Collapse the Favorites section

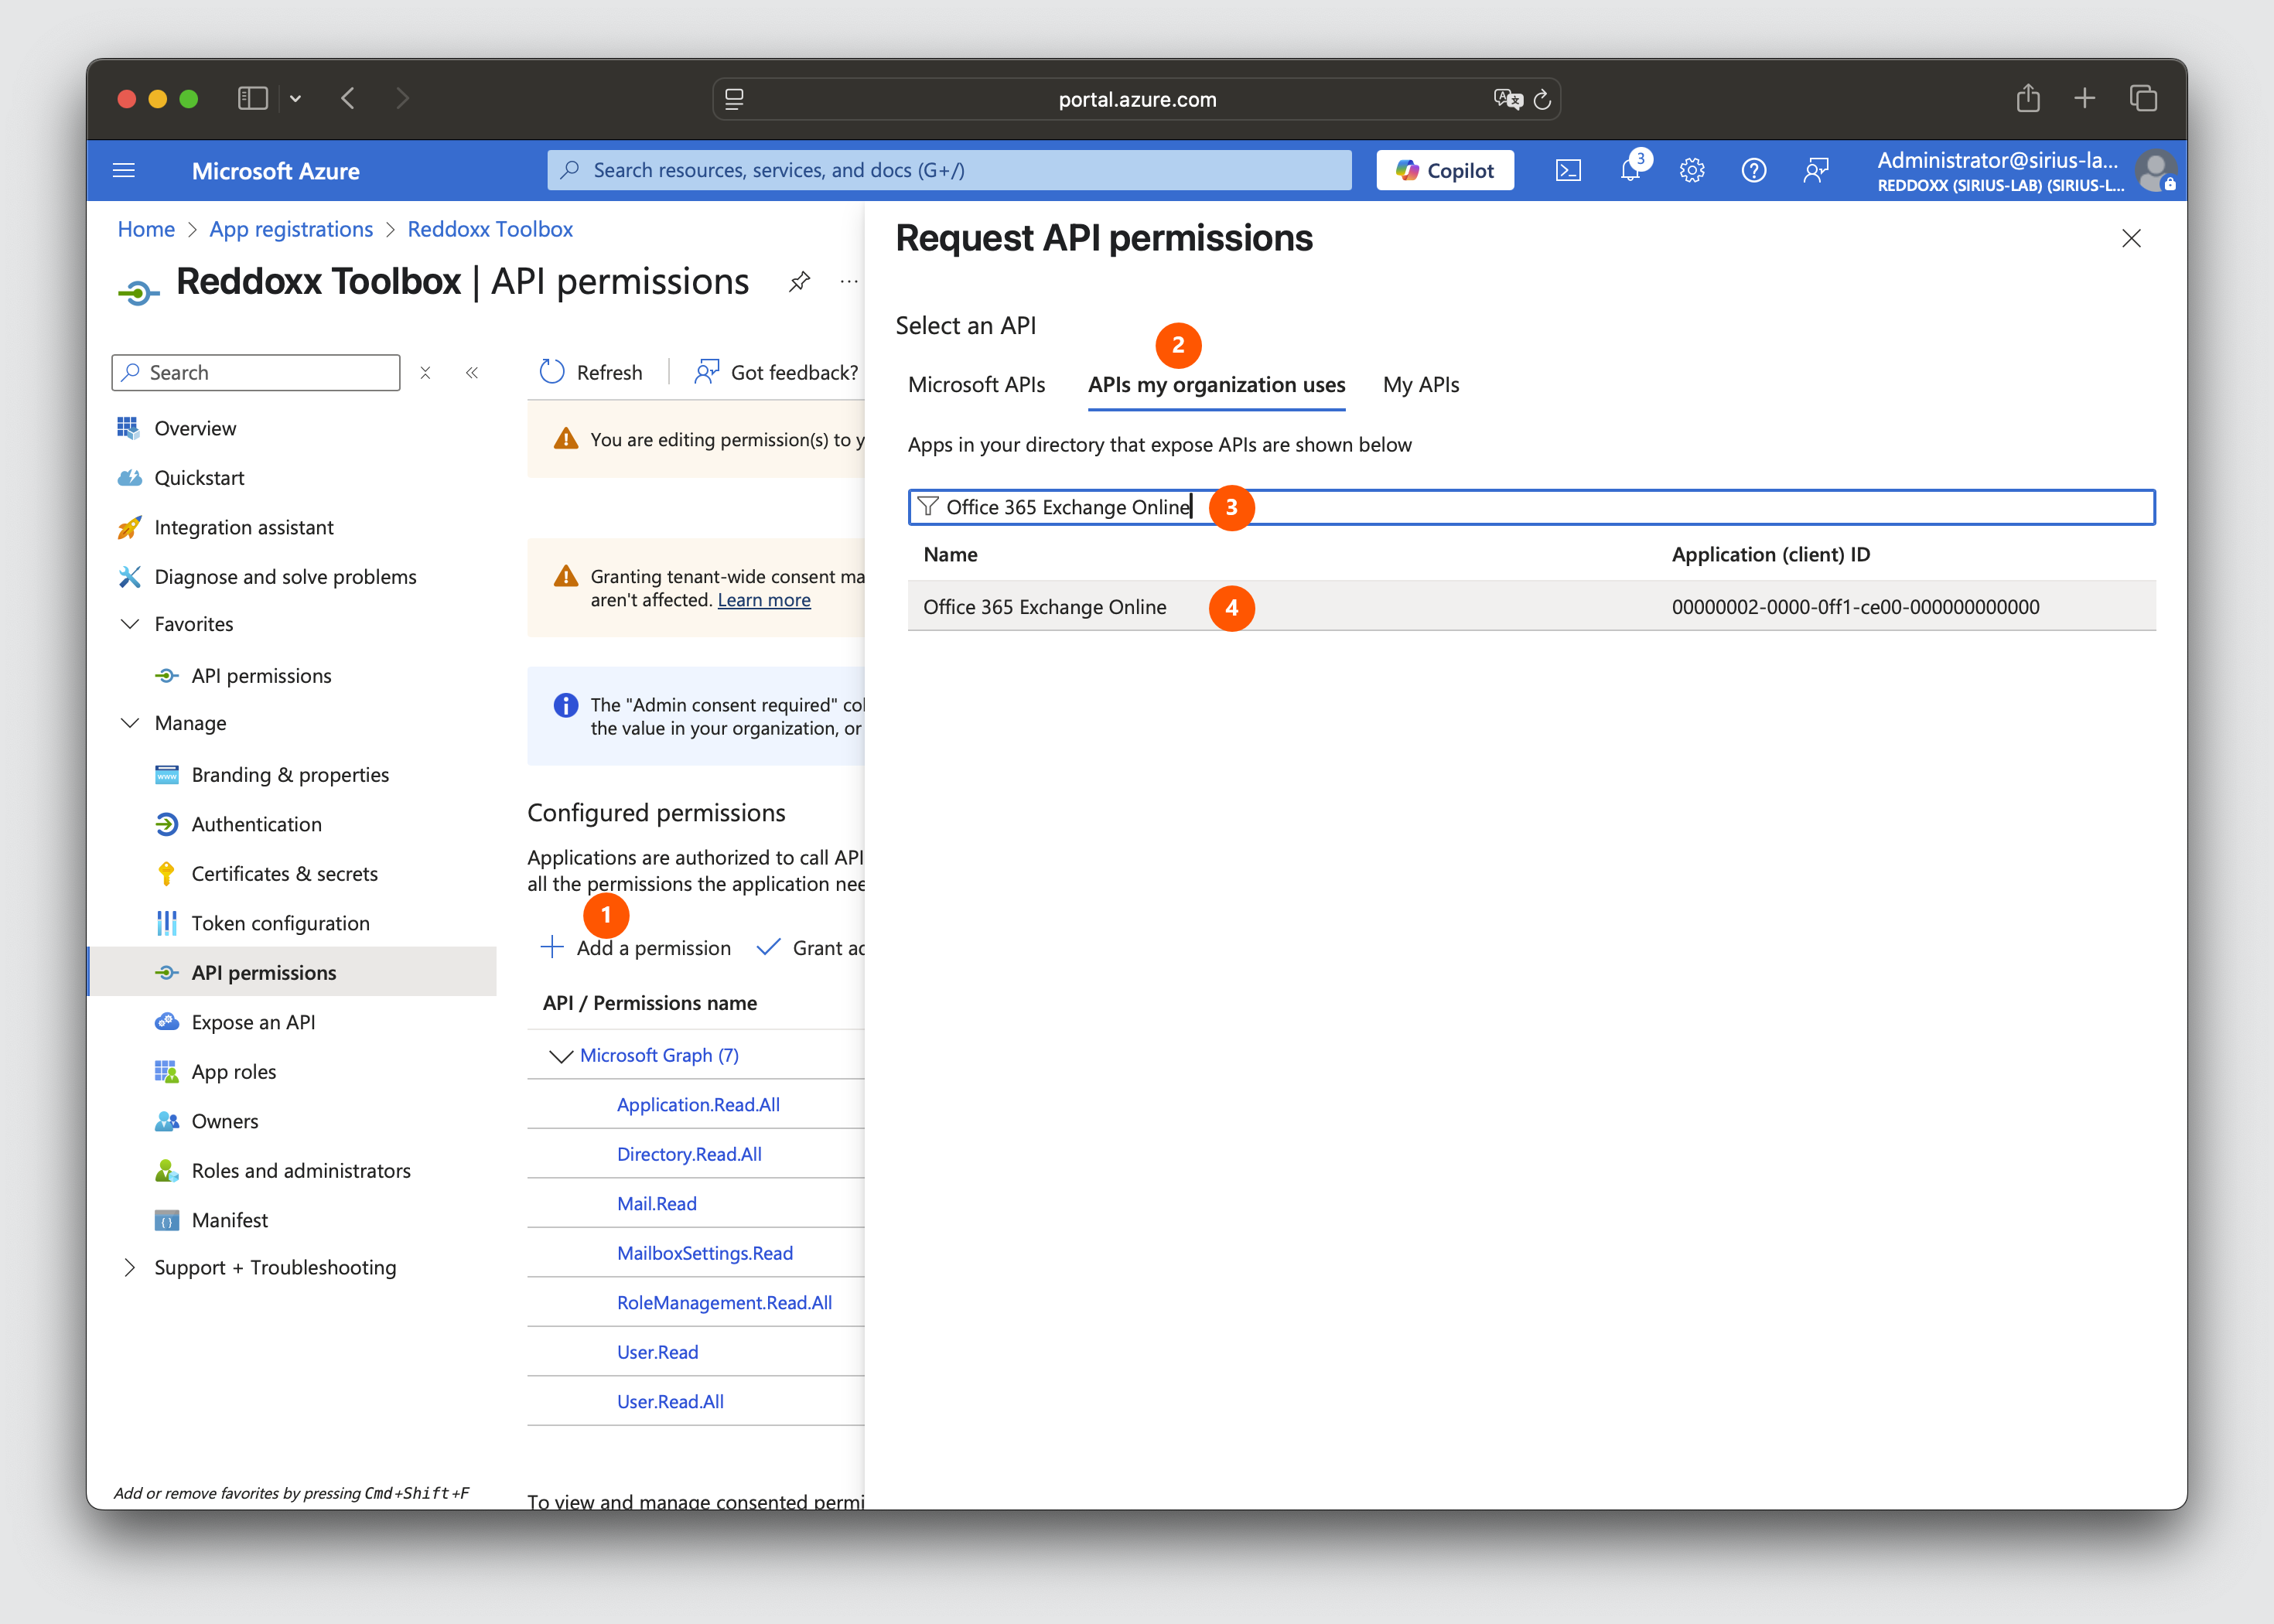pos(130,624)
